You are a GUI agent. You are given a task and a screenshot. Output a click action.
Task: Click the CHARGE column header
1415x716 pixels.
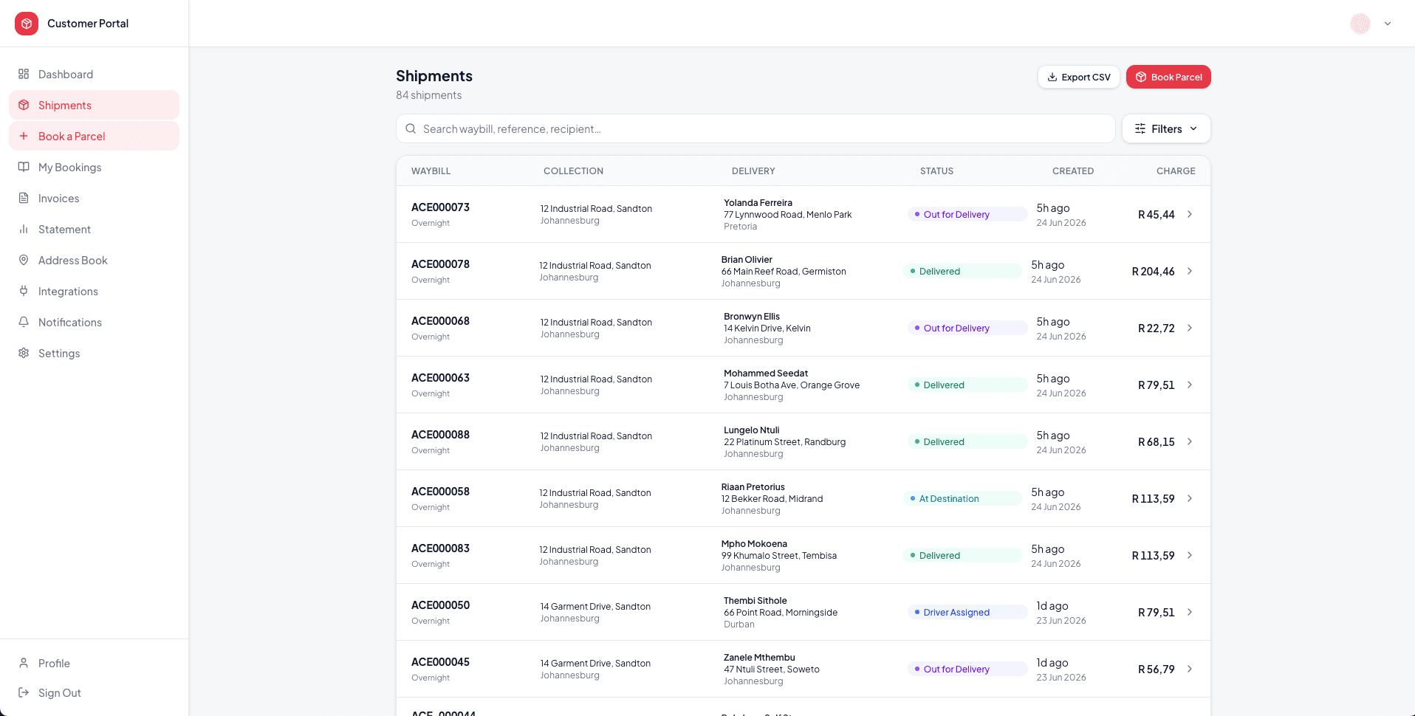pos(1176,171)
